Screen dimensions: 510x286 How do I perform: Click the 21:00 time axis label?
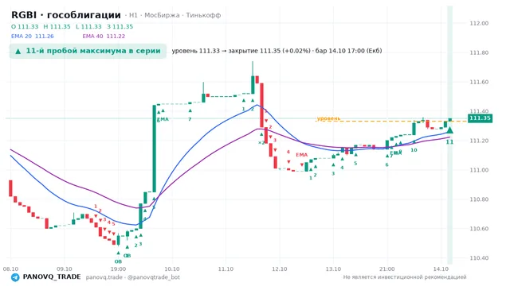click(387, 269)
